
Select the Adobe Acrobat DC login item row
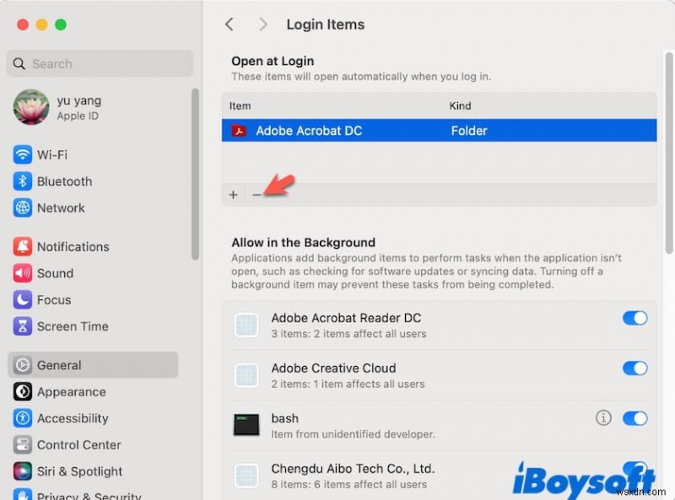point(439,131)
